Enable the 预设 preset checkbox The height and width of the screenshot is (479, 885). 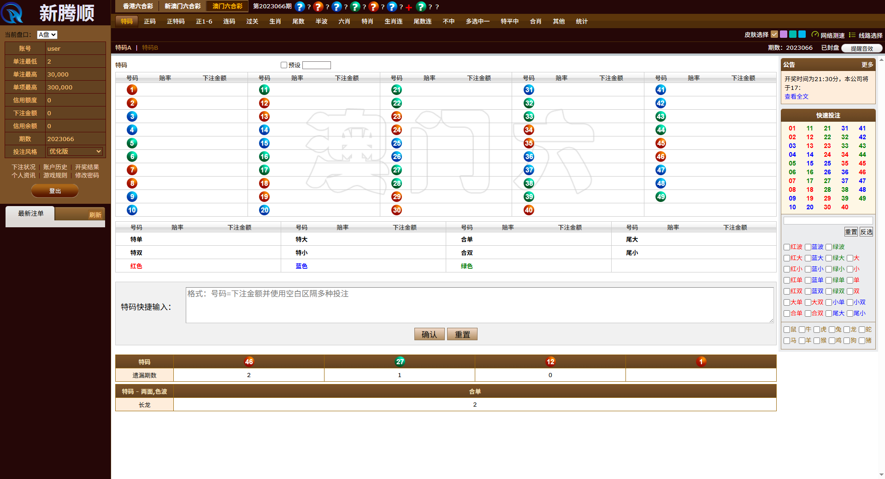click(x=284, y=65)
